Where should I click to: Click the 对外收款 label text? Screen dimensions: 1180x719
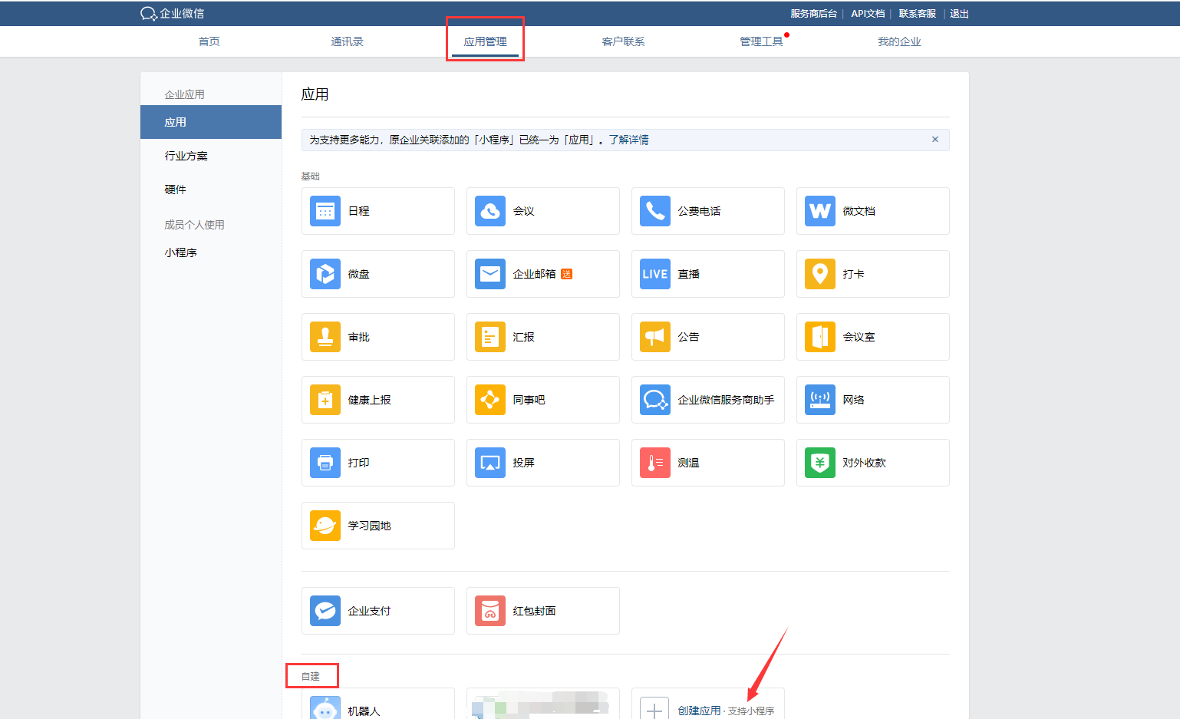pyautogui.click(x=865, y=463)
